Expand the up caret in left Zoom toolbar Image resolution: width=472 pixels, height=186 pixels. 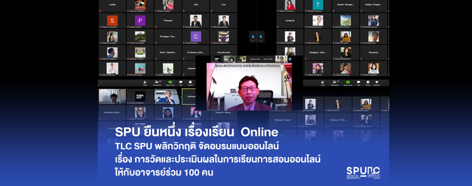(x=101, y=83)
